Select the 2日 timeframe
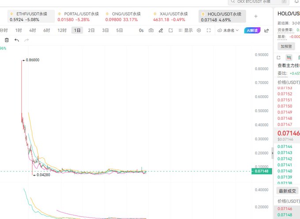 coord(91,30)
